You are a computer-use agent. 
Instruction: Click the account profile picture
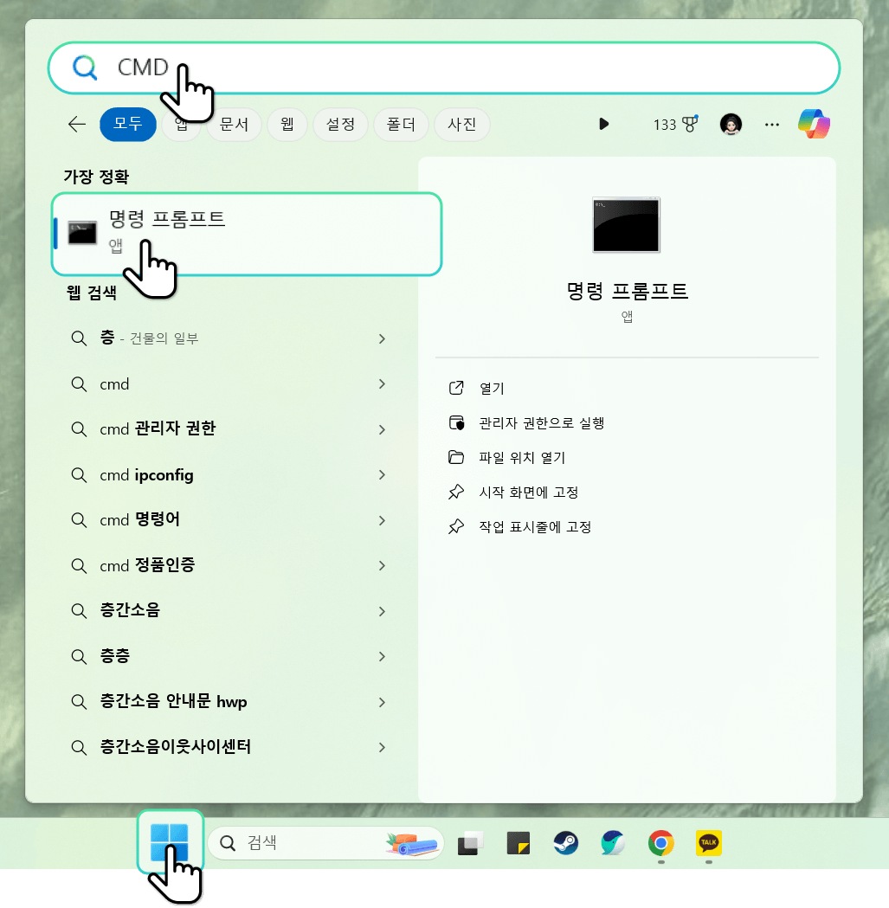[731, 124]
